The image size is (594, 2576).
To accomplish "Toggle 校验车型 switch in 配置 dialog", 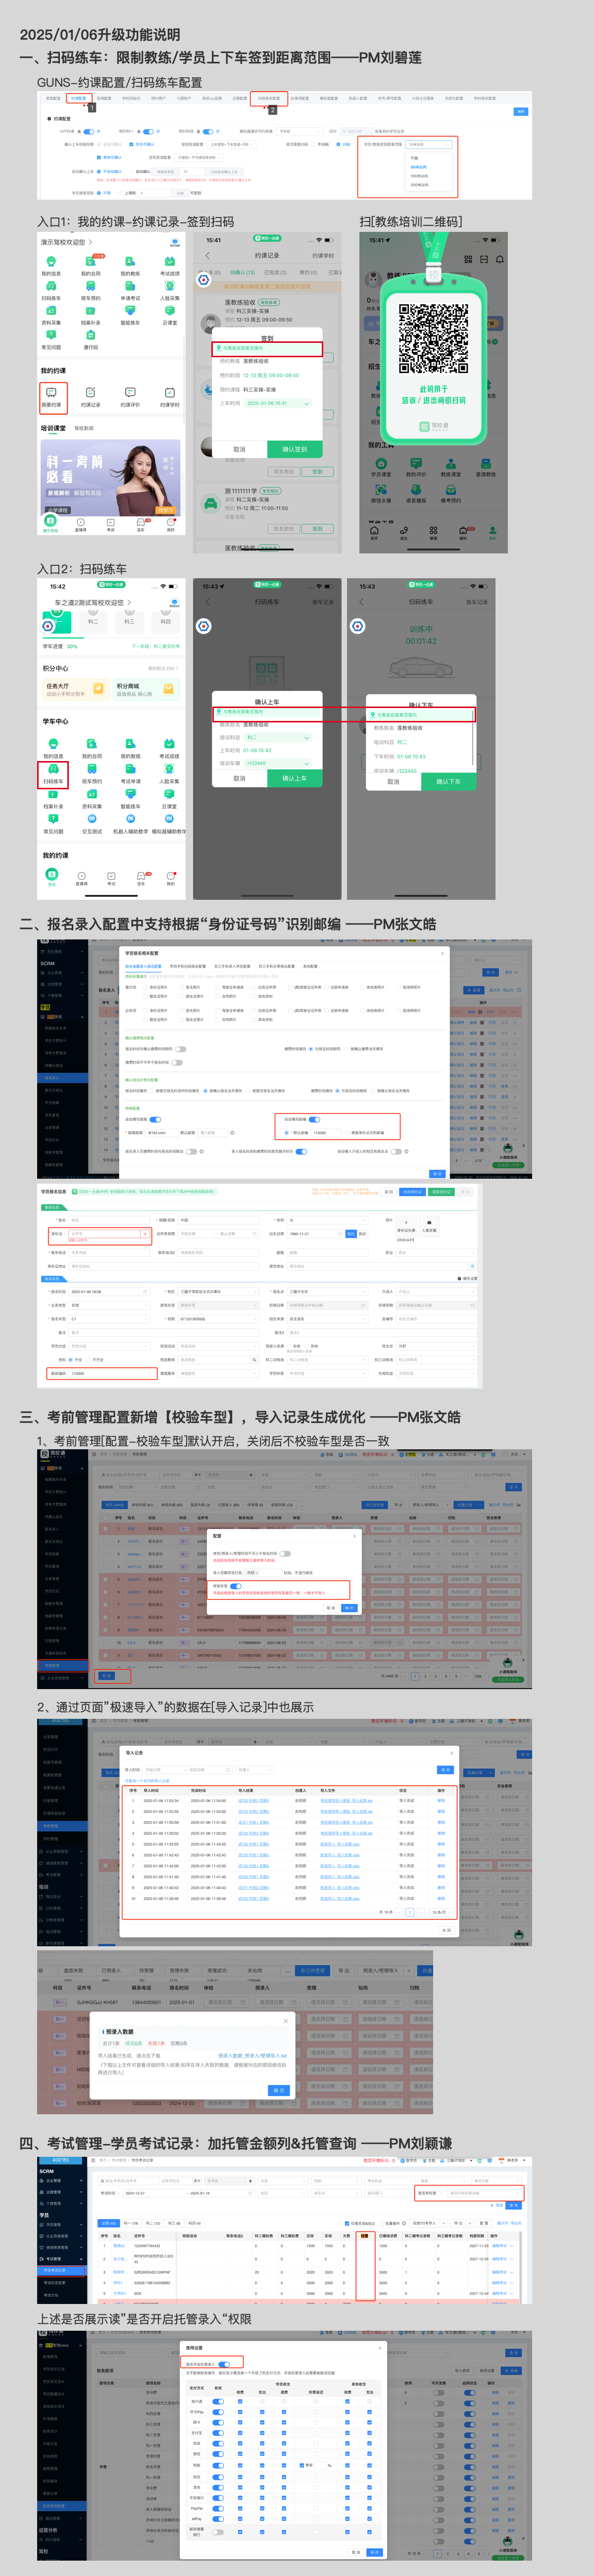I will coord(236,1586).
